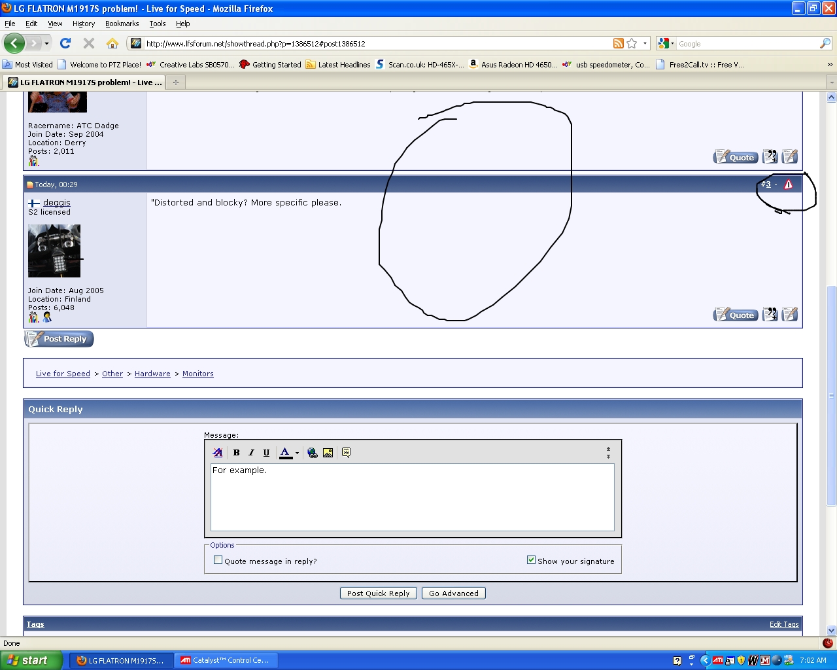
Task: Open the Edit menu
Action: click(x=31, y=24)
